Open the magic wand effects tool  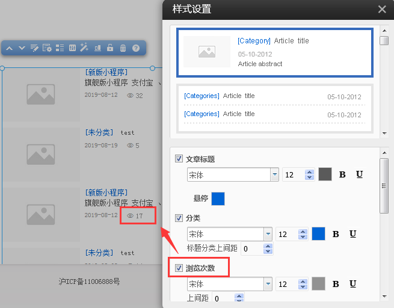[x=84, y=48]
